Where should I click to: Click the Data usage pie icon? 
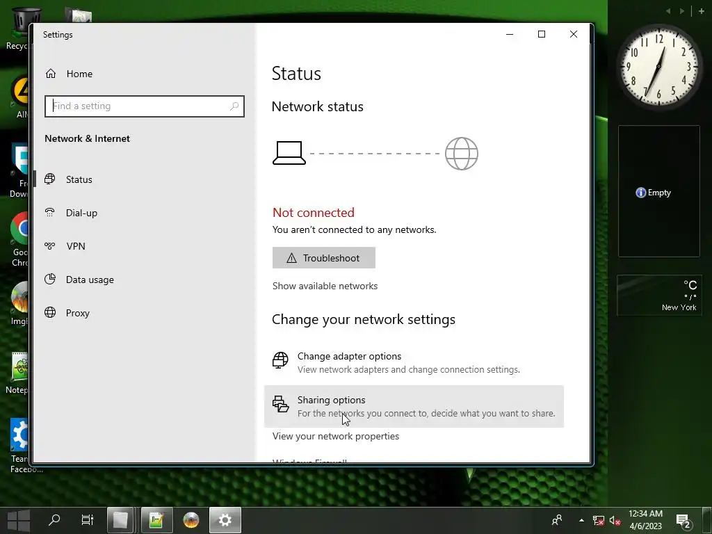[x=50, y=279]
